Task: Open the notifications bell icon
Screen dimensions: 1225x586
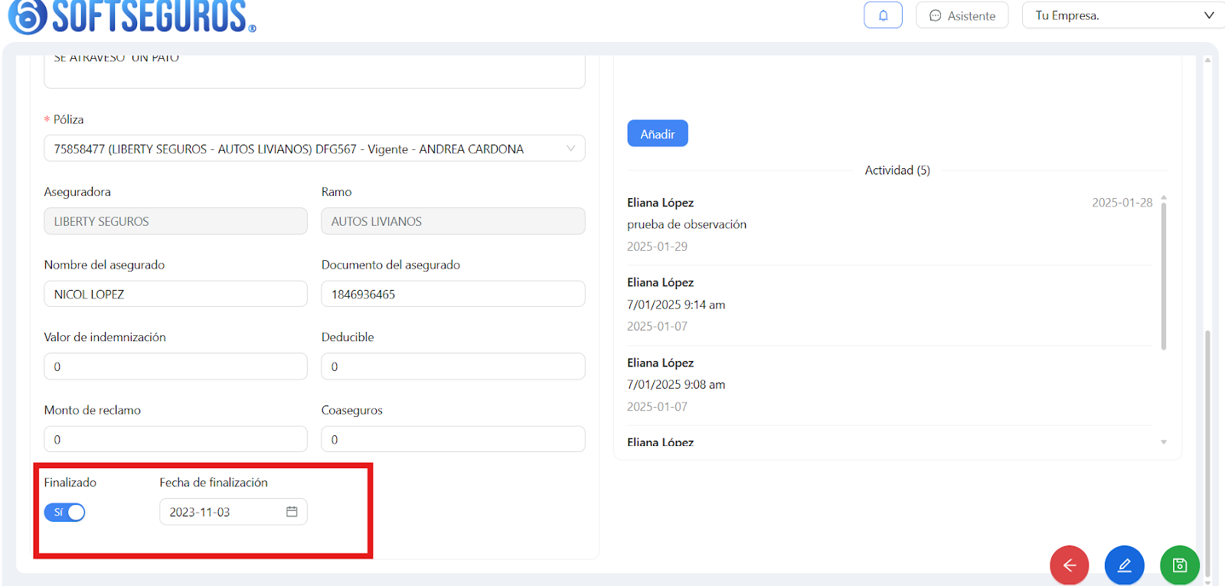Action: click(883, 15)
